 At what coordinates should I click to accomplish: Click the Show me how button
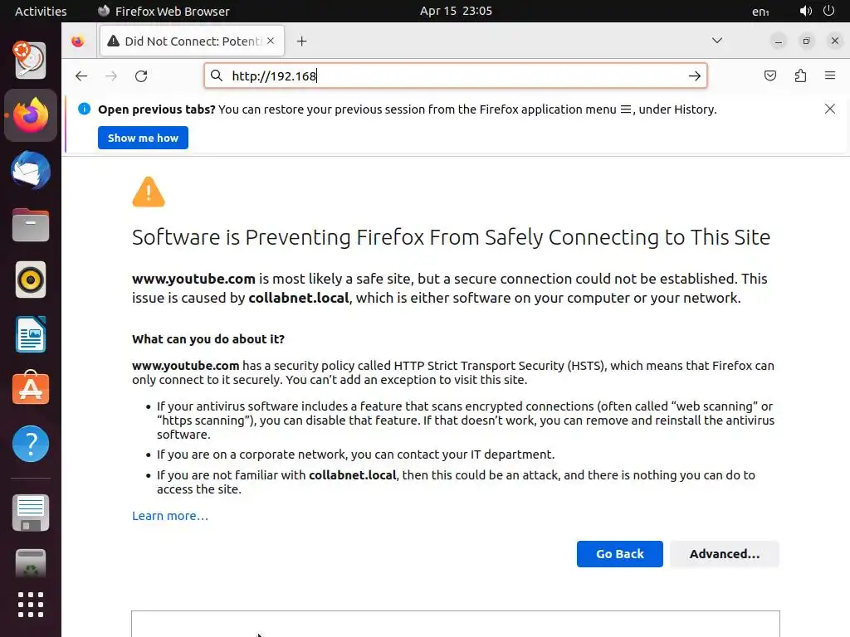[143, 138]
